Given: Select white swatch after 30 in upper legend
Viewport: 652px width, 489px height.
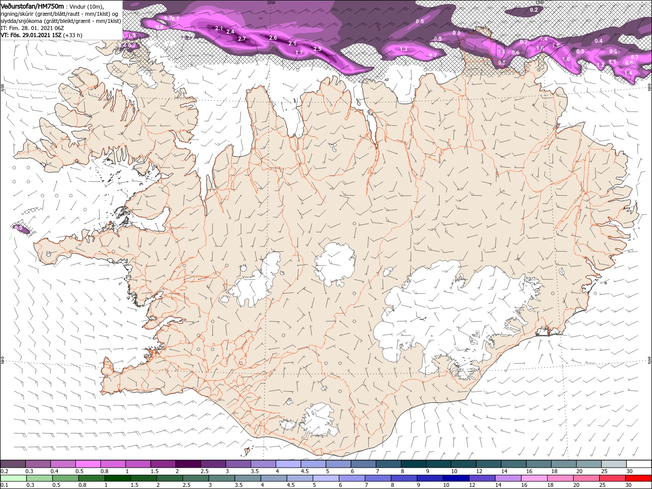Looking at the screenshot, I should 638,464.
